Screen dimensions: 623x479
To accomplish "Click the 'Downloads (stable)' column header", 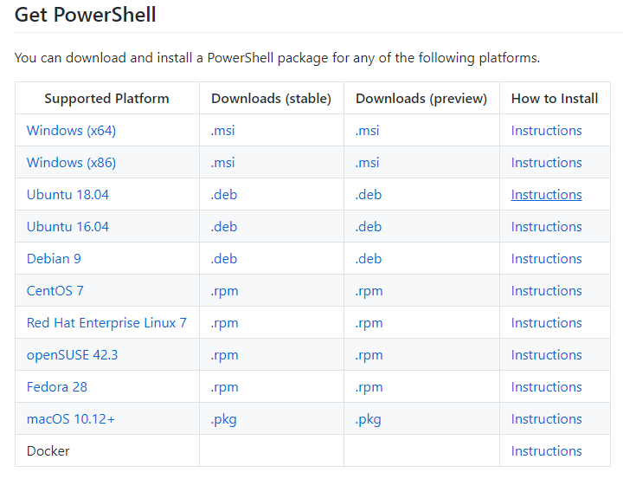I will [272, 98].
